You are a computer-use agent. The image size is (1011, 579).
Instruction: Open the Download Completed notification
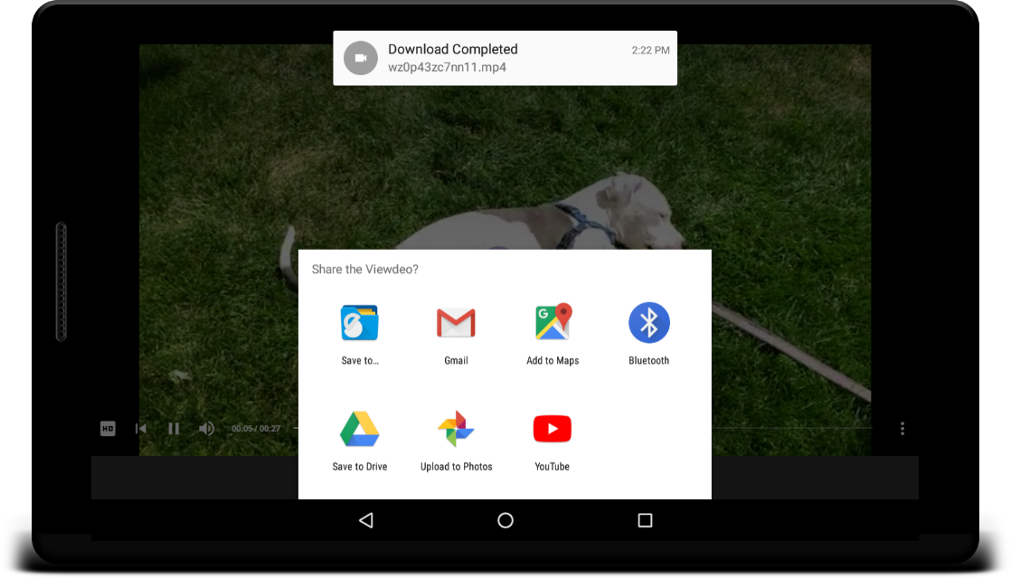click(x=505, y=58)
